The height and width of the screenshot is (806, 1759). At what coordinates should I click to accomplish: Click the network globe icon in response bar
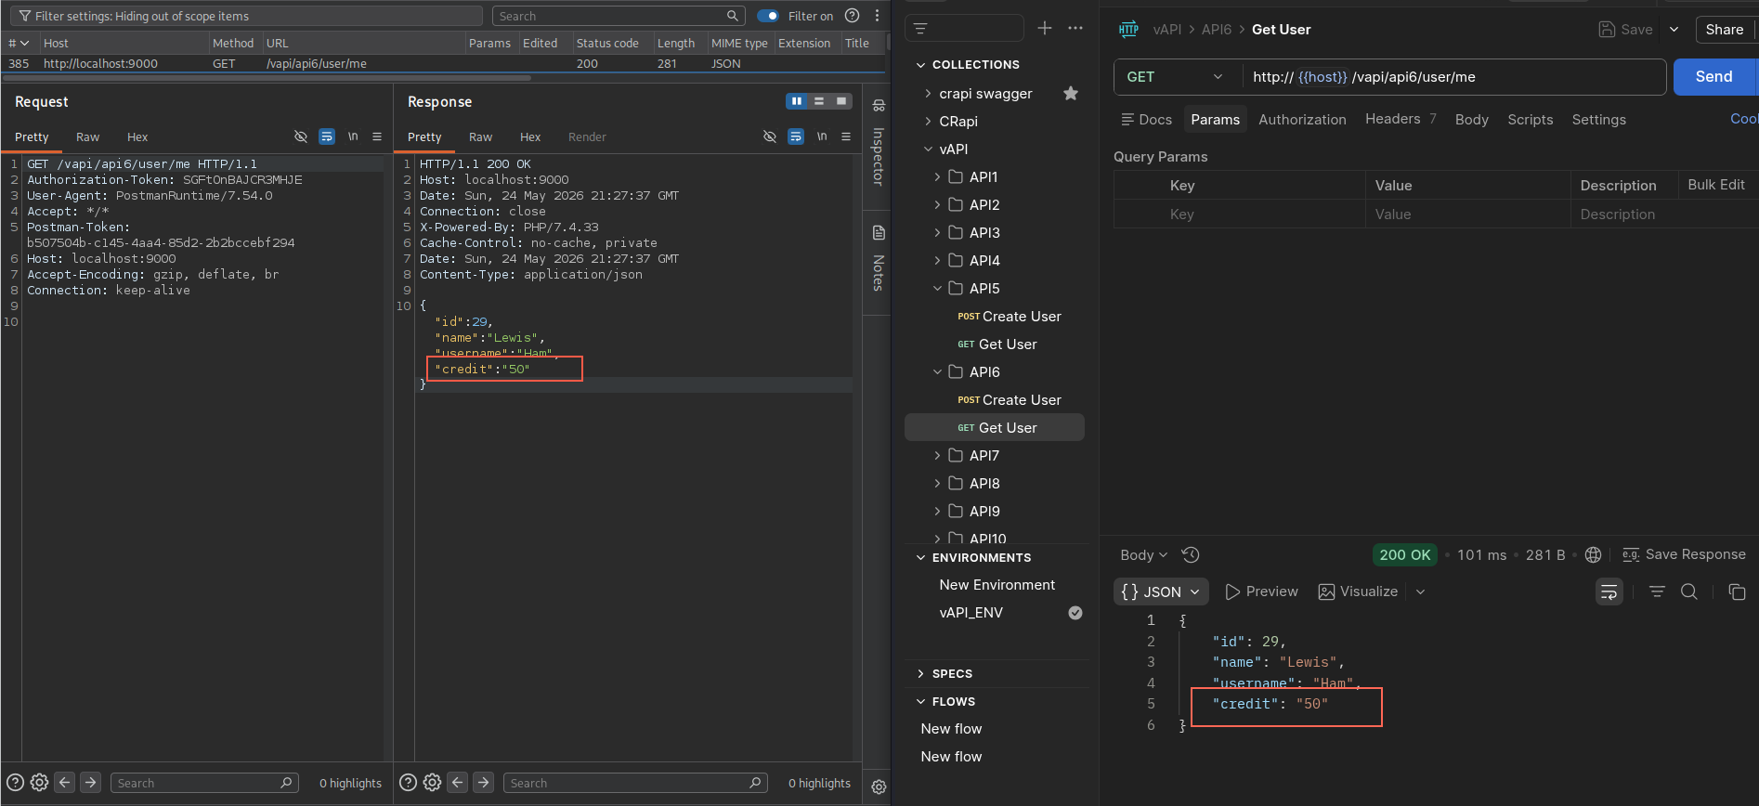coord(1594,555)
